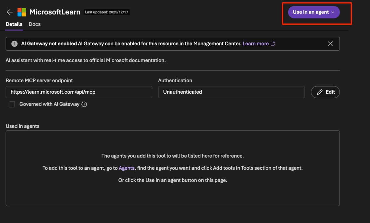Open the Use in an agent dropdown

point(314,12)
